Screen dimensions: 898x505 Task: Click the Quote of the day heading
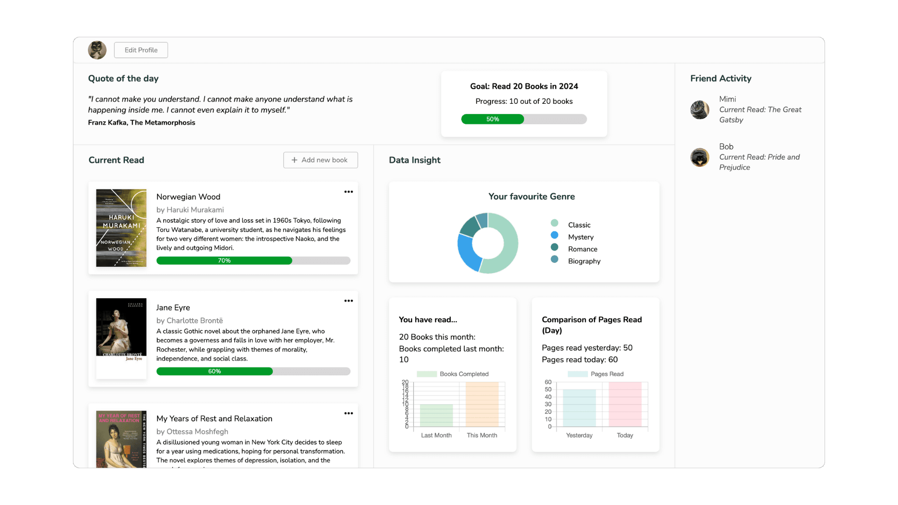[123, 79]
